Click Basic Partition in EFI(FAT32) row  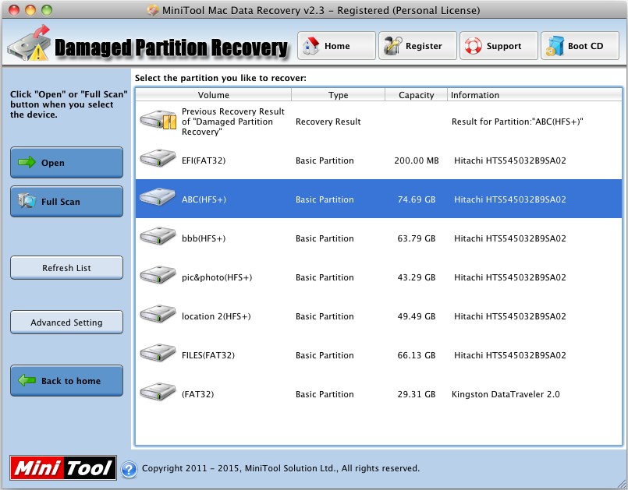pyautogui.click(x=325, y=160)
